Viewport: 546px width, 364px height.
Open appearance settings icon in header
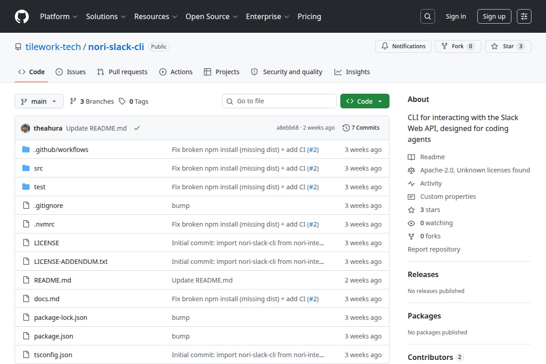click(x=524, y=16)
